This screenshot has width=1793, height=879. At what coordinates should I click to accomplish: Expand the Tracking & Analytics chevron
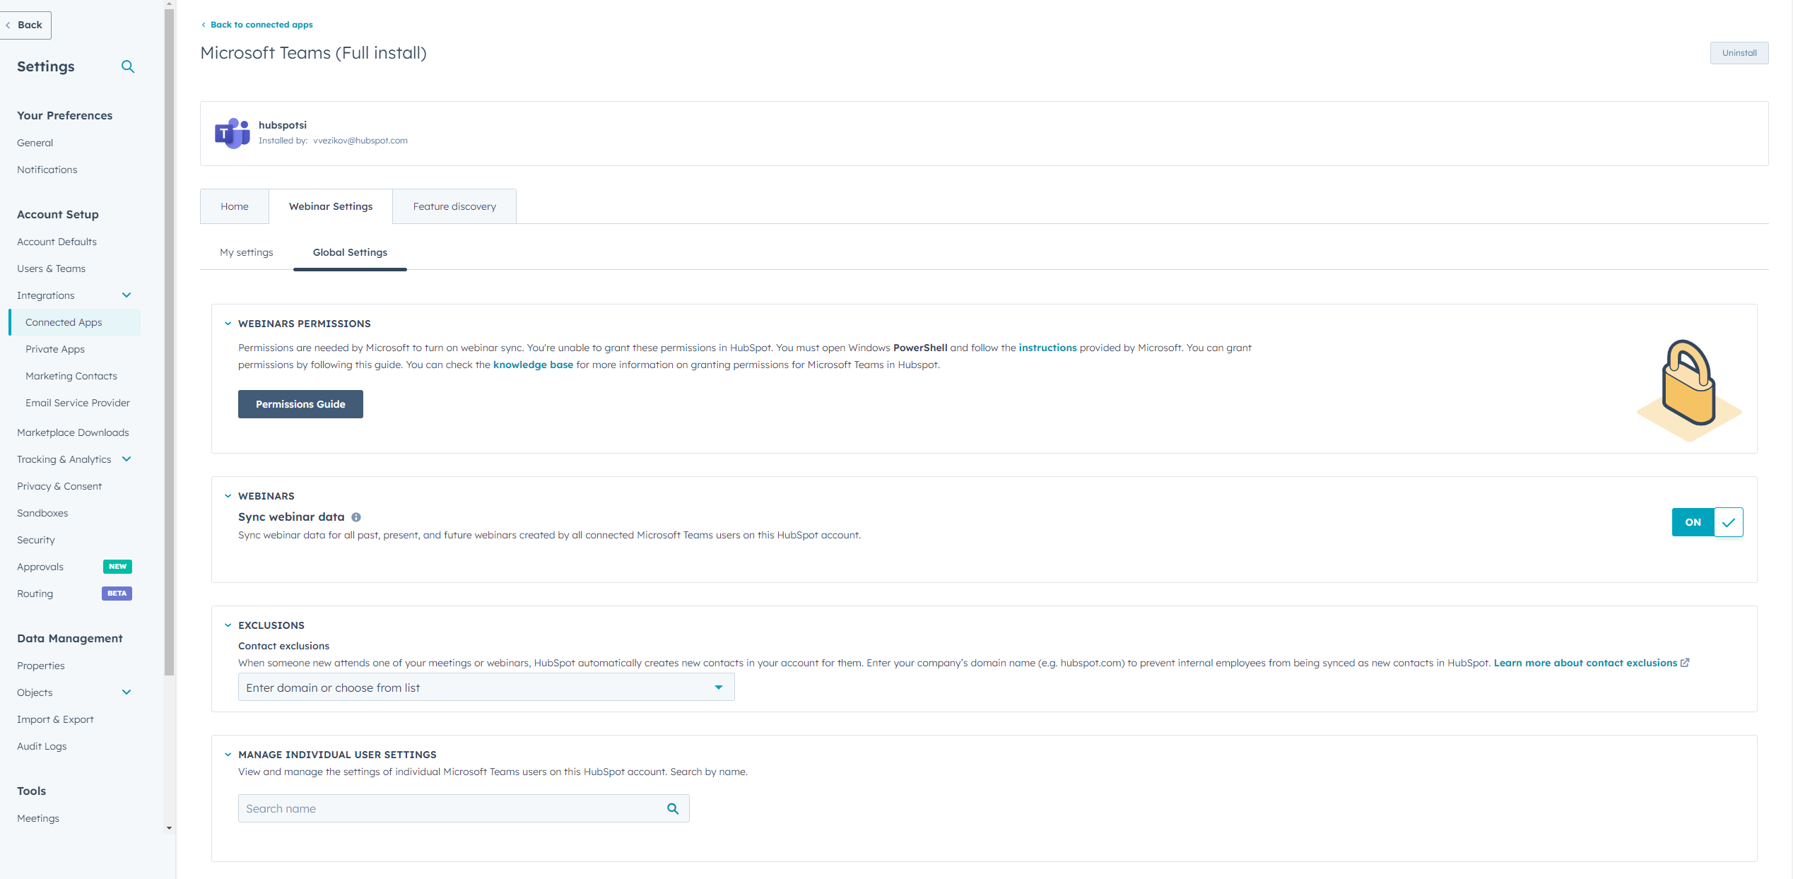pos(127,459)
